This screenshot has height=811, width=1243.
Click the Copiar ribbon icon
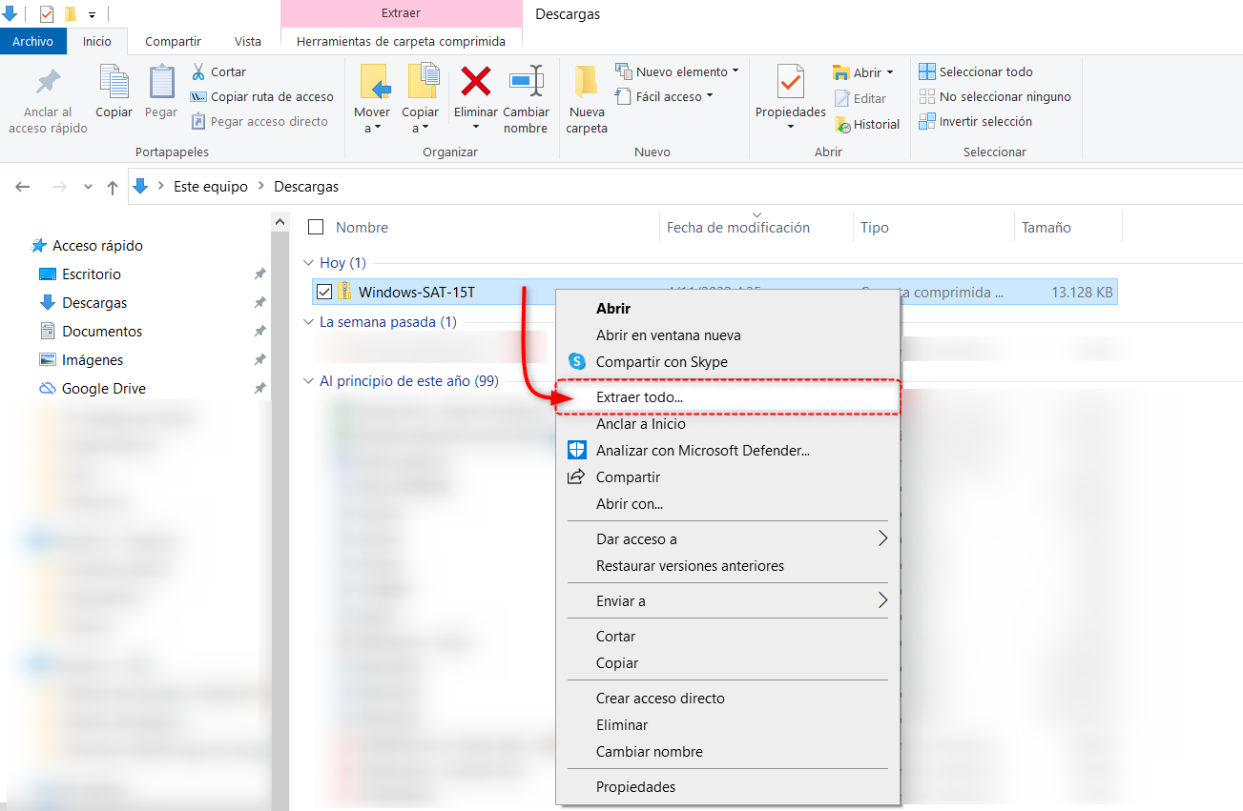[x=114, y=83]
